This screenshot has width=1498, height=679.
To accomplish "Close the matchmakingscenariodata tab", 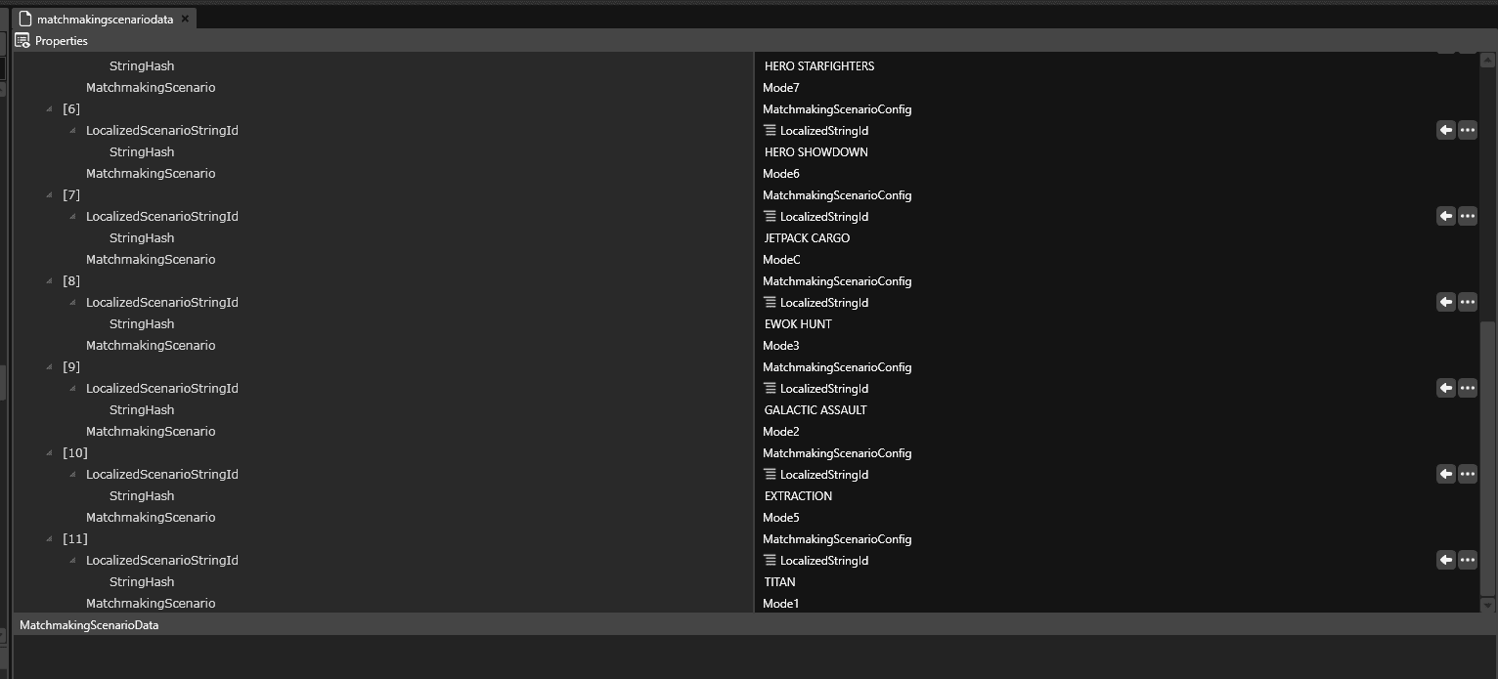I will click(x=185, y=19).
